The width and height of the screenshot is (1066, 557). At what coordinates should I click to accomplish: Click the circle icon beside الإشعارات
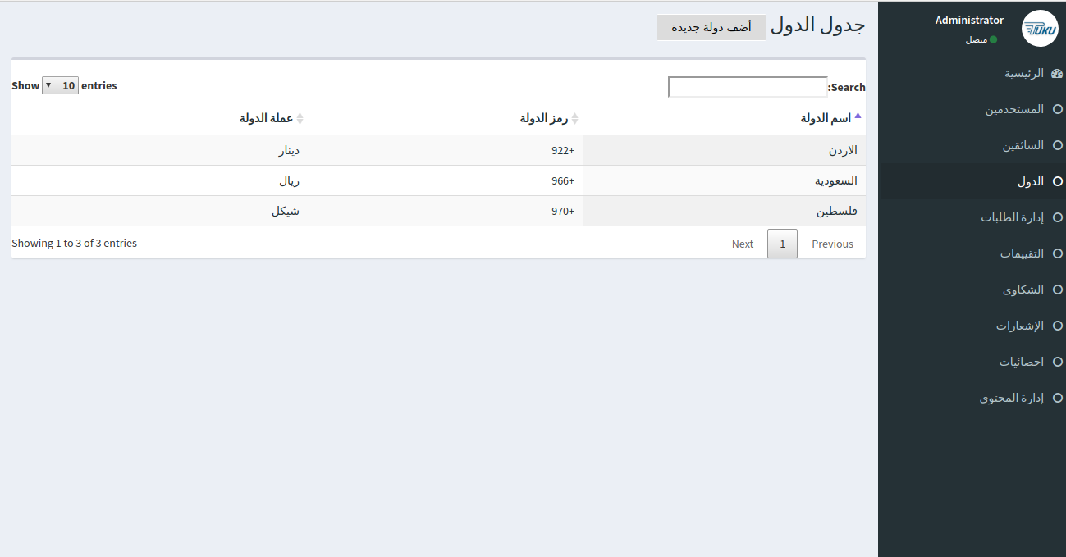[x=1058, y=326]
